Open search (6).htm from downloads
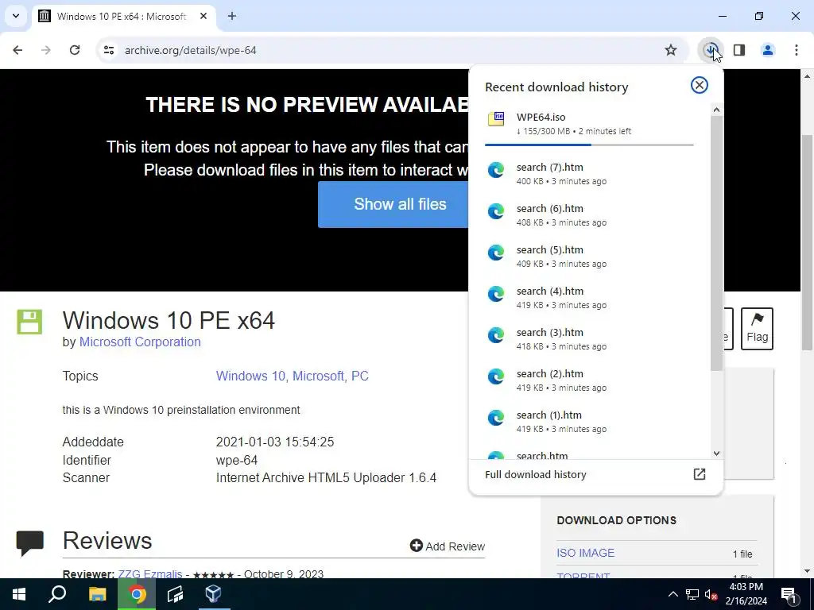Image resolution: width=814 pixels, height=610 pixels. (589, 215)
